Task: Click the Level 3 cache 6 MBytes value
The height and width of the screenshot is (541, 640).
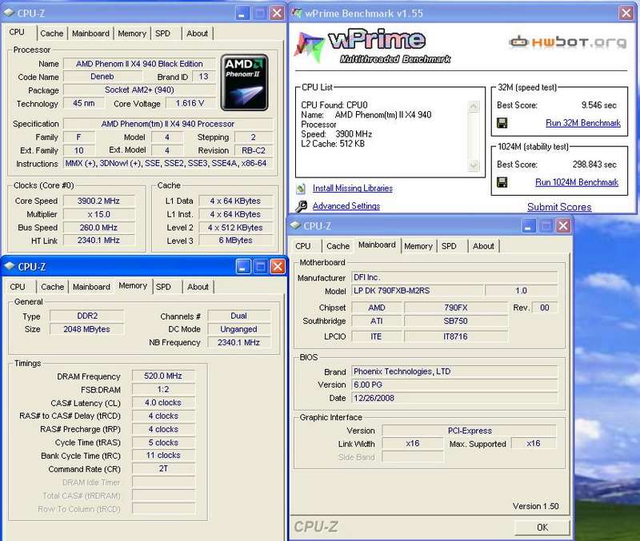Action: pos(235,241)
